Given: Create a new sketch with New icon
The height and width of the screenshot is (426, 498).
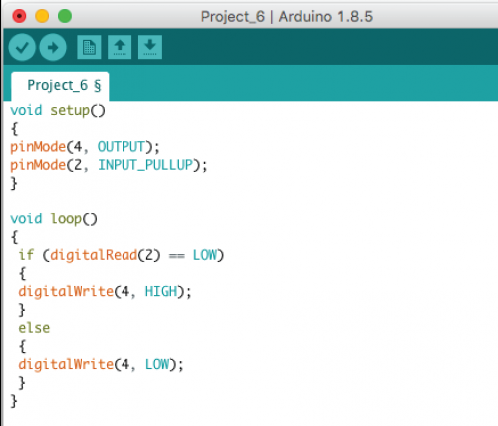Looking at the screenshot, I should (89, 47).
